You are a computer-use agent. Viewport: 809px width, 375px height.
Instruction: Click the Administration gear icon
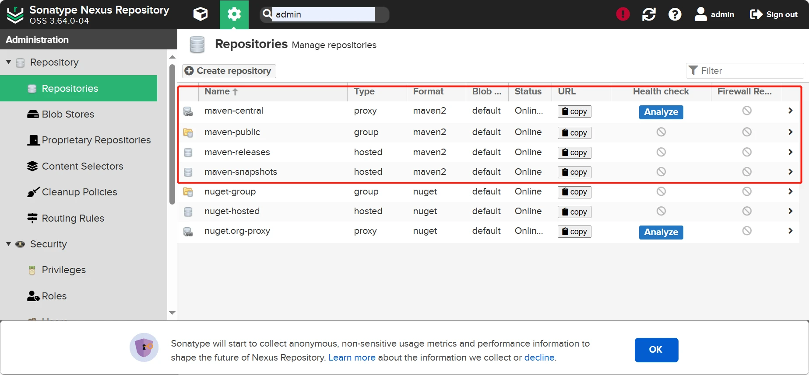(x=234, y=14)
